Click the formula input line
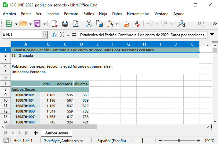Image resolution: width=218 pixels, height=144 pixels. pyautogui.click(x=143, y=35)
